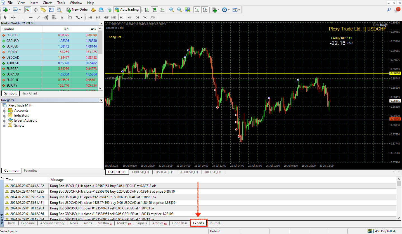Image resolution: width=402 pixels, height=234 pixels.
Task: Open the MetaEditor book icon
Action: (93, 10)
